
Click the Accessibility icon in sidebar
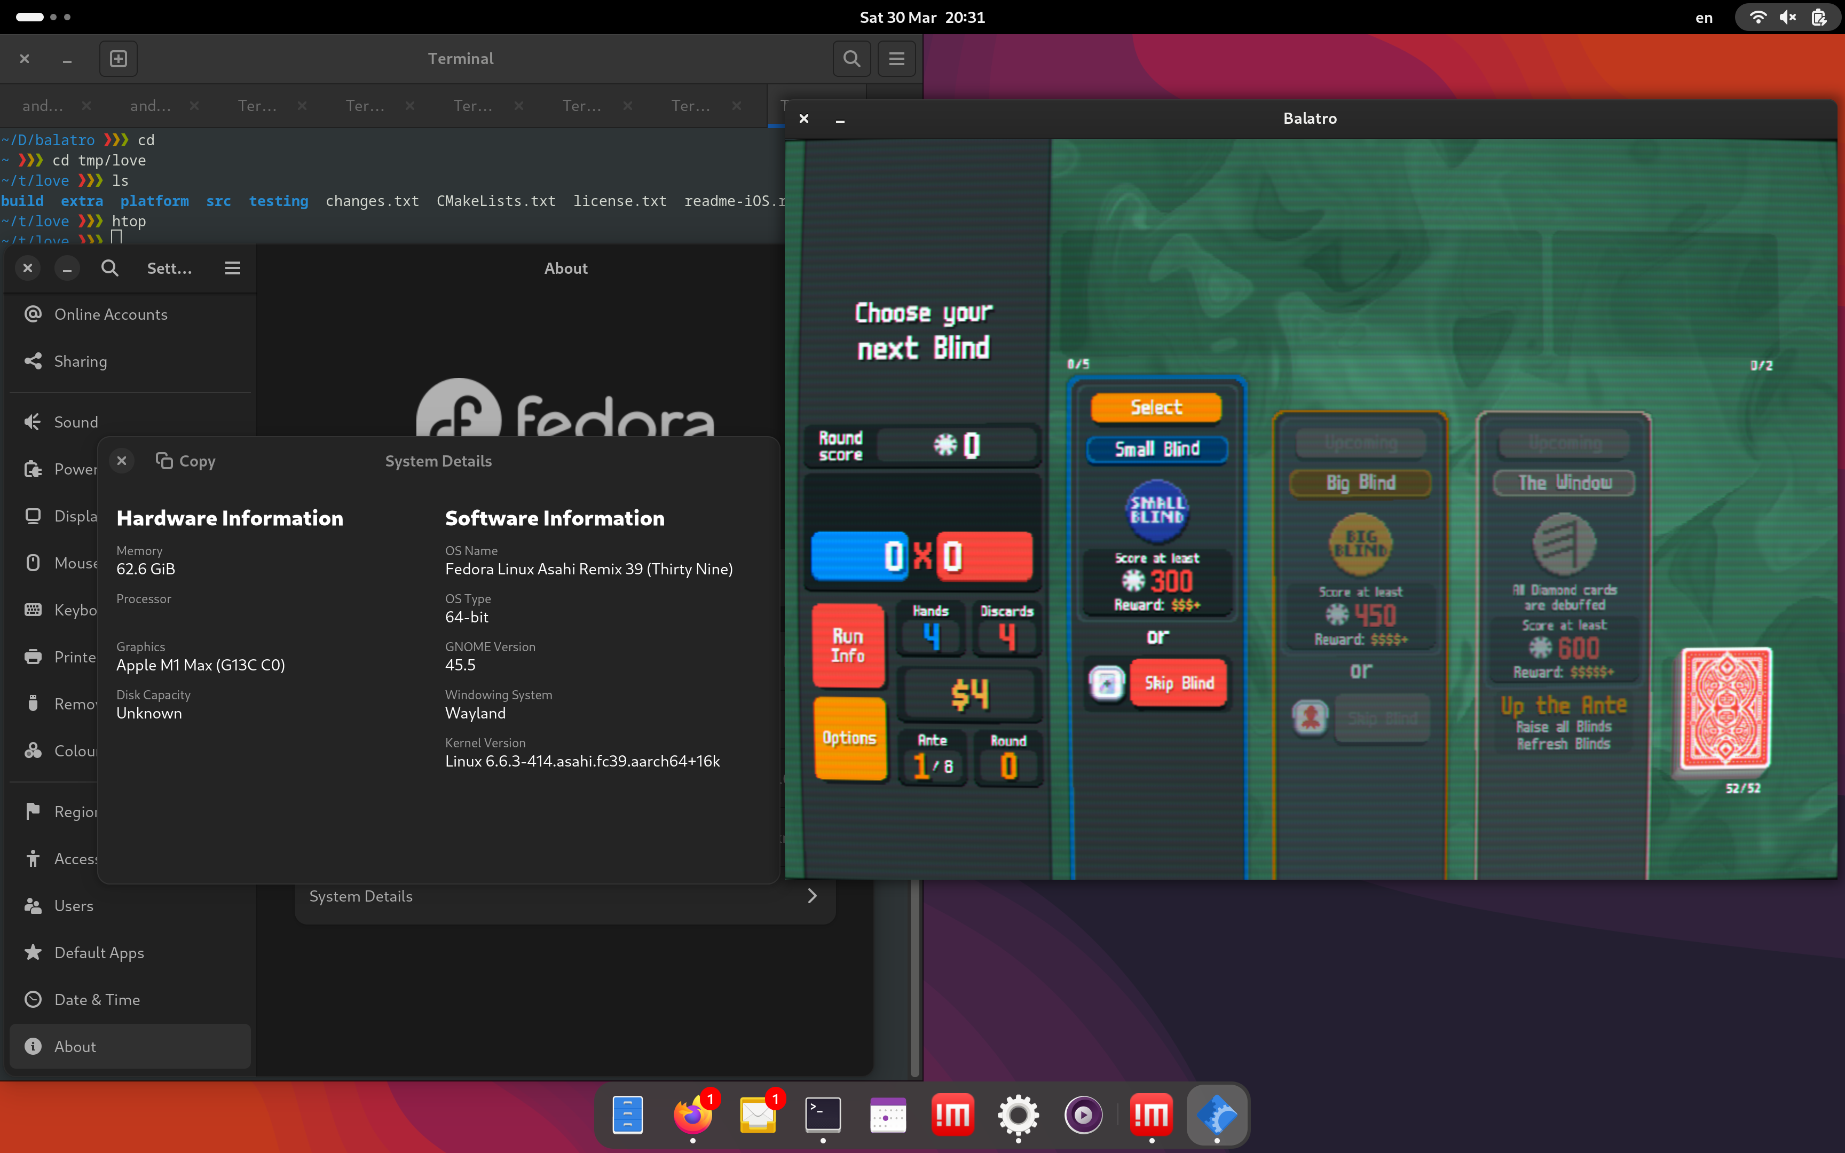pos(33,859)
